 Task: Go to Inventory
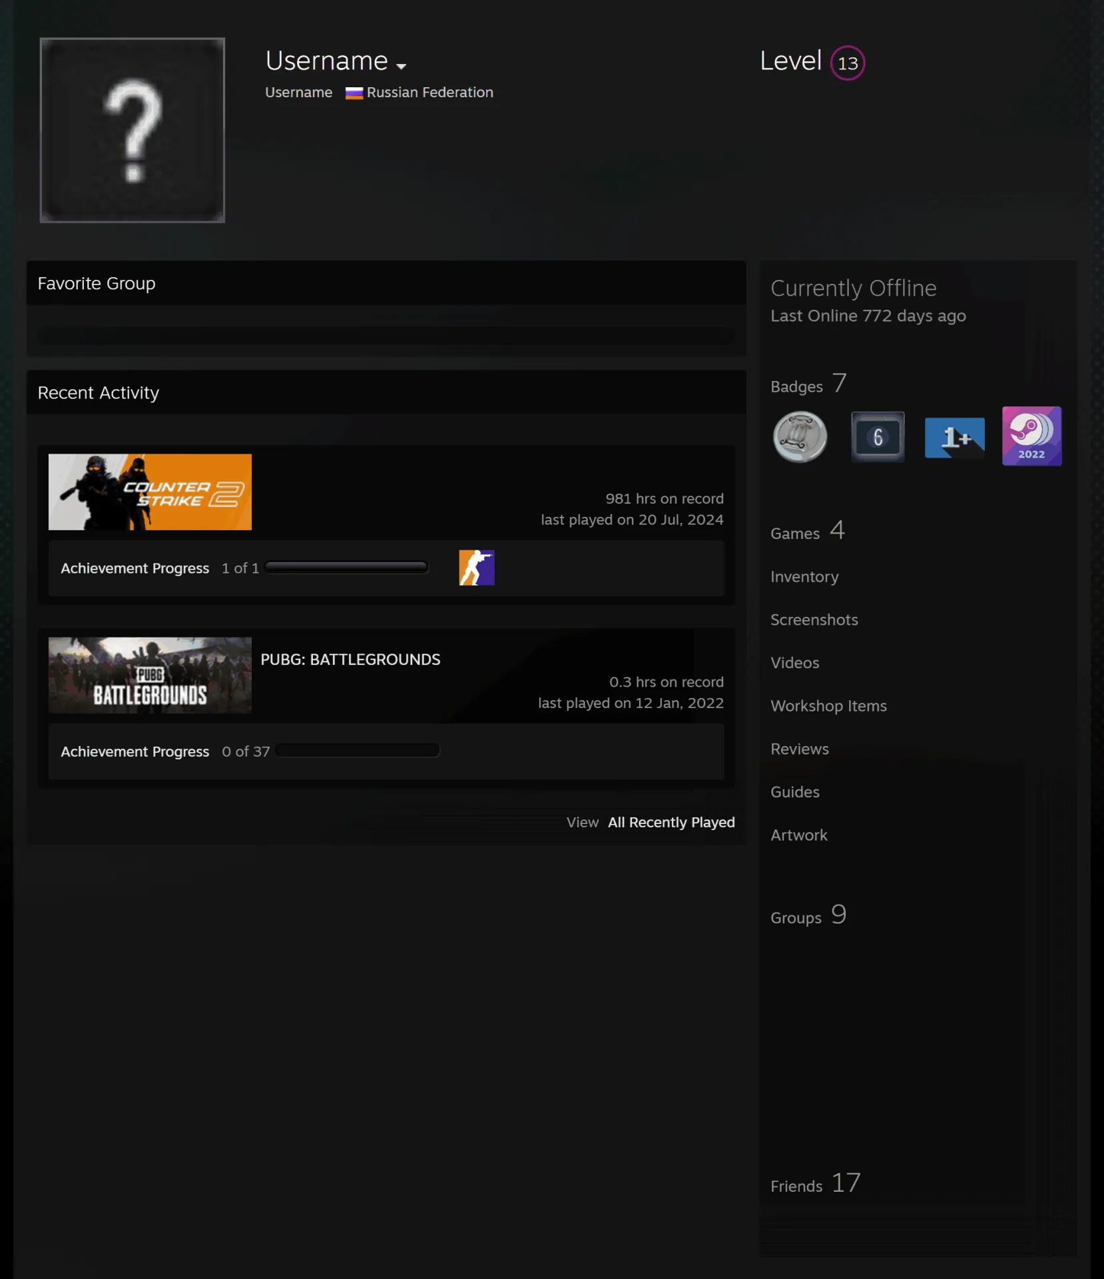pos(804,577)
